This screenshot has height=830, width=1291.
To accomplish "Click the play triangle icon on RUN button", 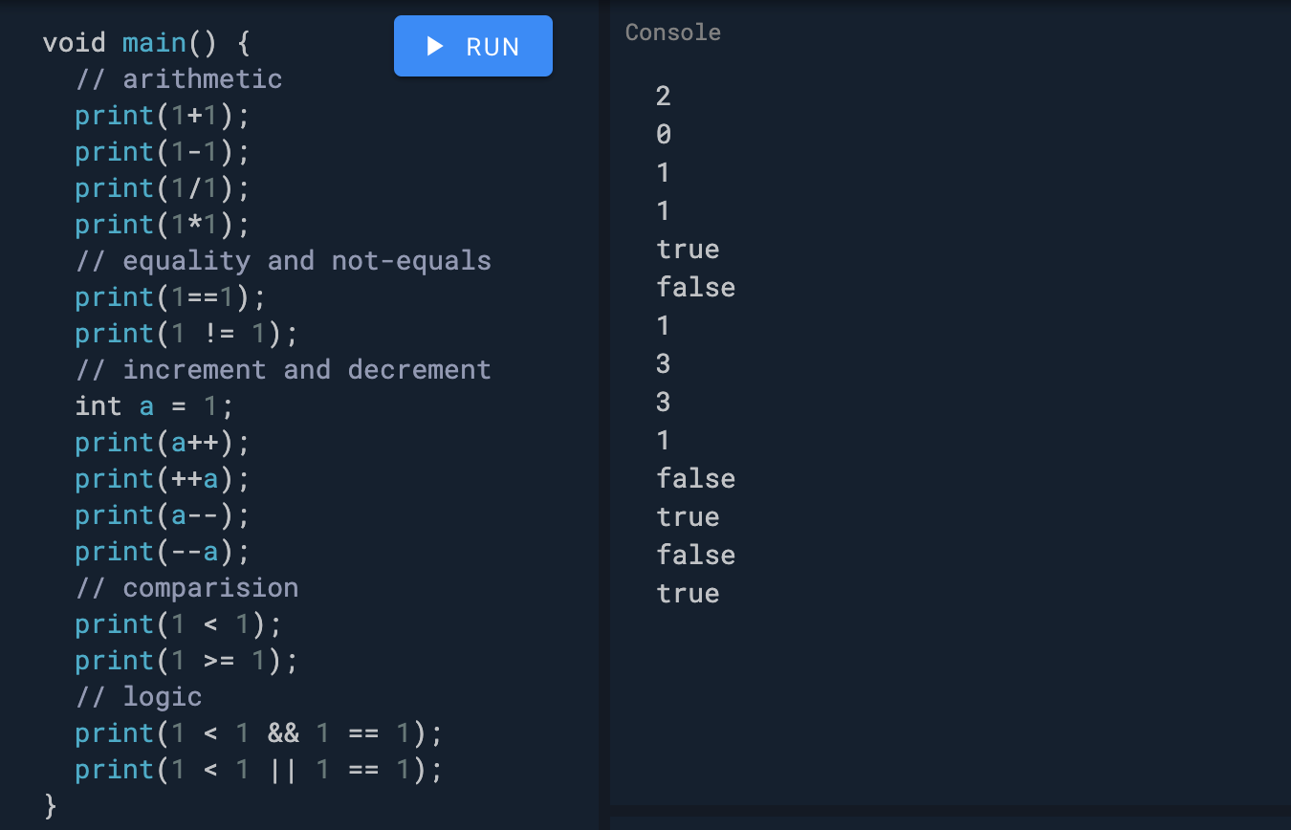I will [x=434, y=45].
